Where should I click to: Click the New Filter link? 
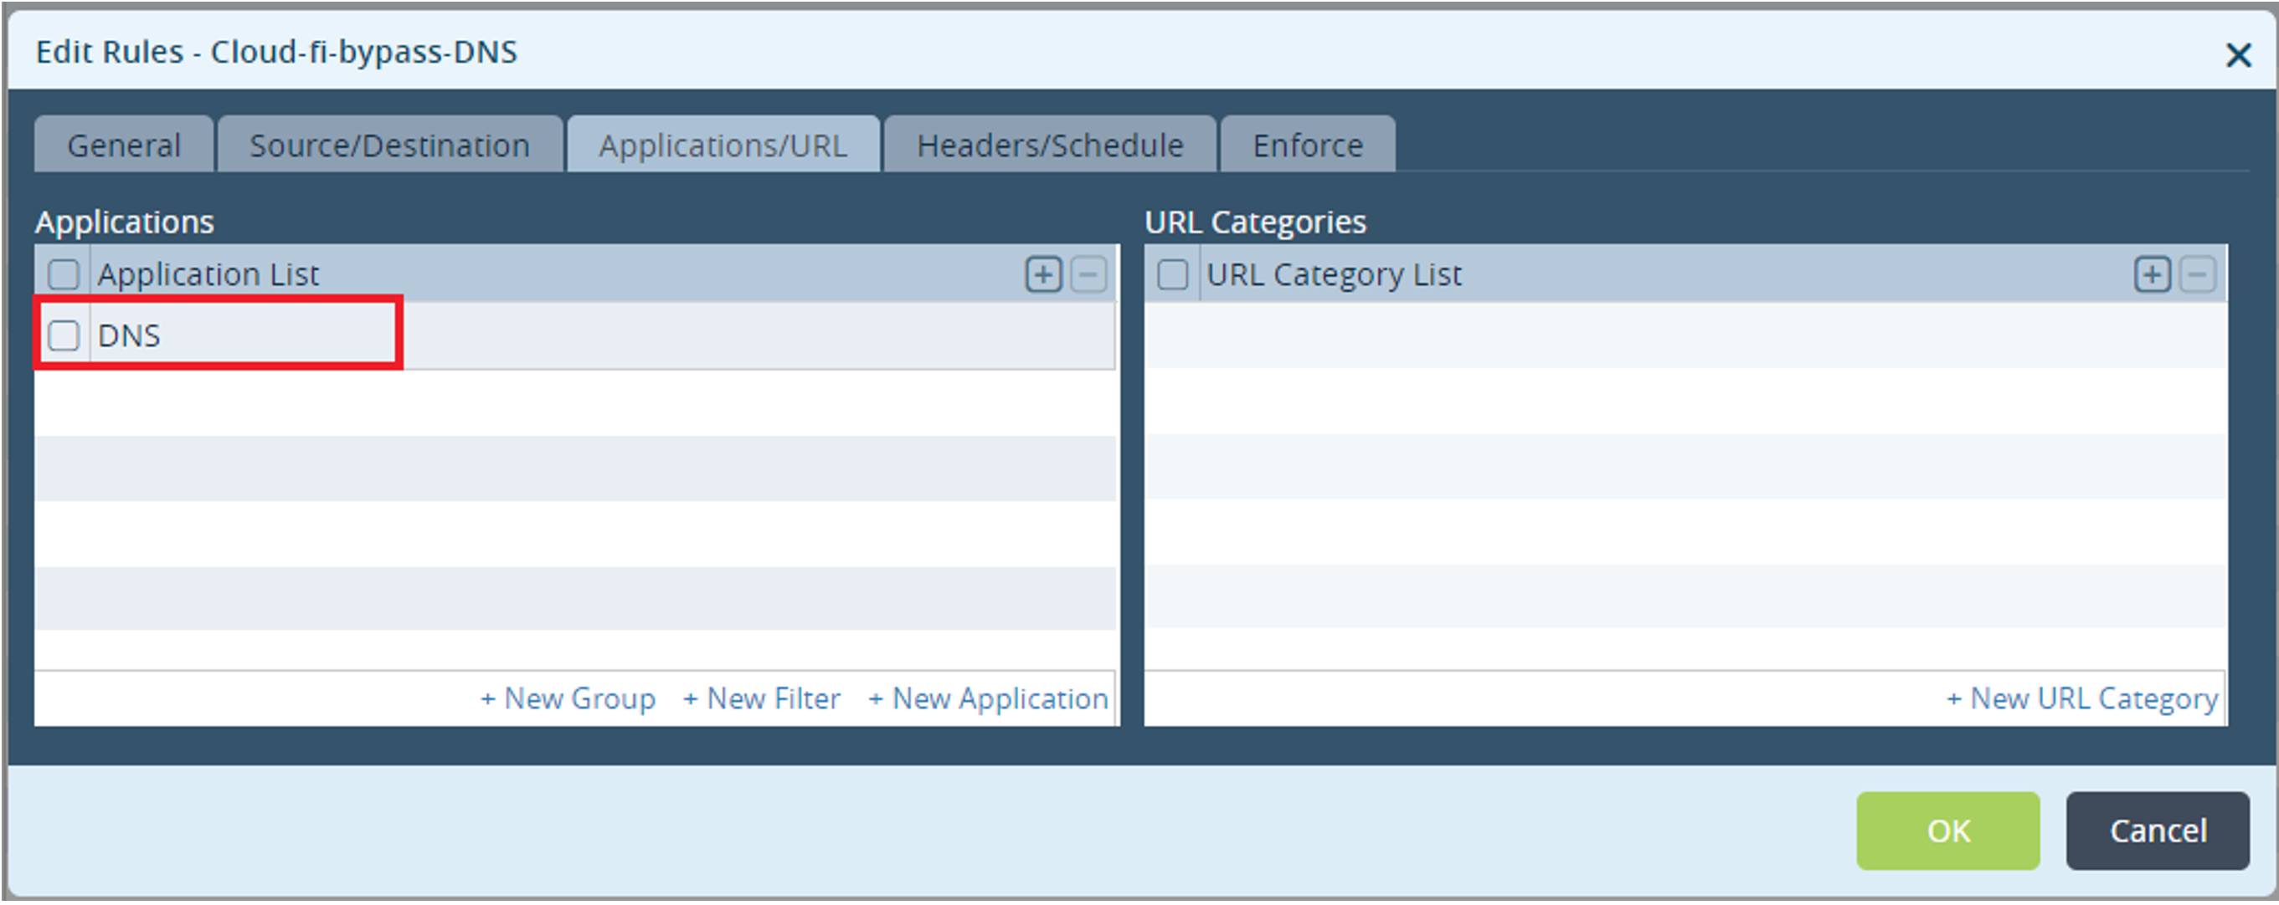click(x=762, y=698)
